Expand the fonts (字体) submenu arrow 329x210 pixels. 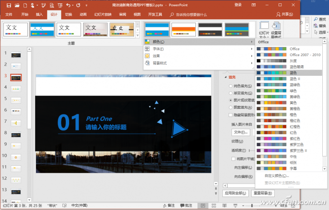[x=252, y=49]
